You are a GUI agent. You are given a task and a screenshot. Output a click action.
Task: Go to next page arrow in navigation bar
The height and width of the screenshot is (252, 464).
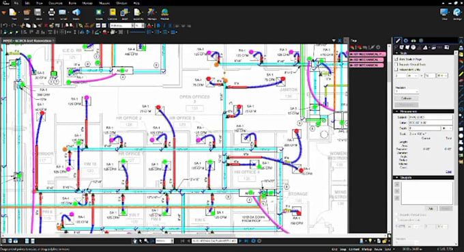(240, 241)
